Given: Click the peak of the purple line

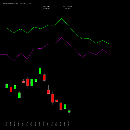Looking at the screenshot, I should coord(62,38).
